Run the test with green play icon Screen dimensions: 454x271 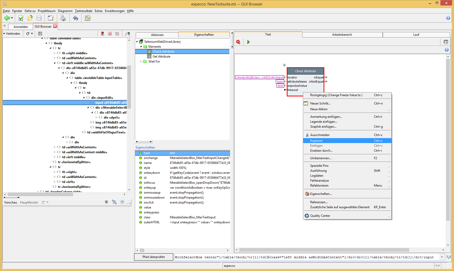click(x=248, y=42)
